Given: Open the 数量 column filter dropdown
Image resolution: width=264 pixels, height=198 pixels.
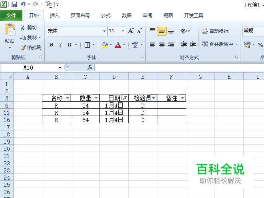Looking at the screenshot, I should click(96, 98).
